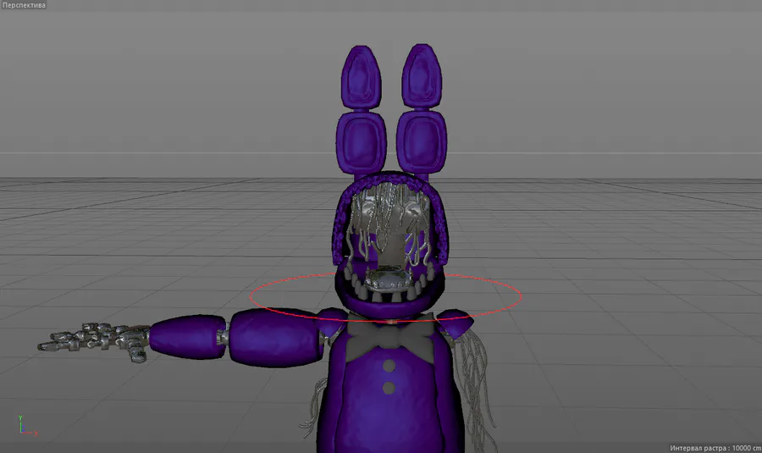Click the XYZ axis gizmo
The height and width of the screenshot is (453, 762).
coord(27,425)
